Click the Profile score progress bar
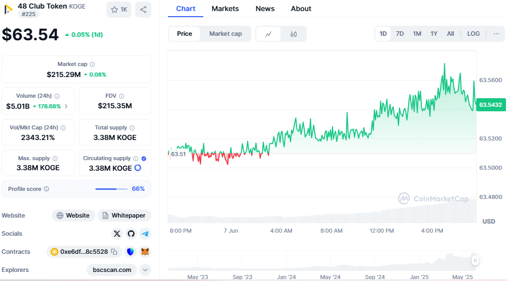 click(x=111, y=189)
